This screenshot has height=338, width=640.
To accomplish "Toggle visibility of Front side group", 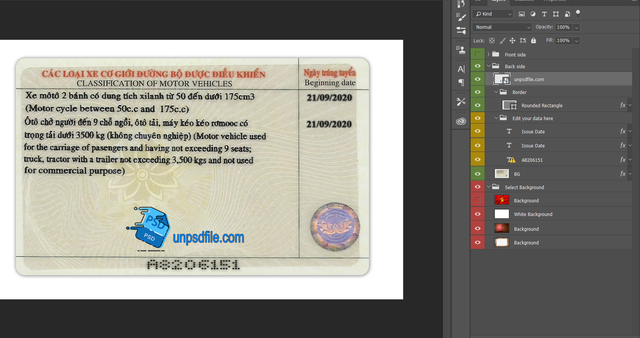I will [477, 54].
